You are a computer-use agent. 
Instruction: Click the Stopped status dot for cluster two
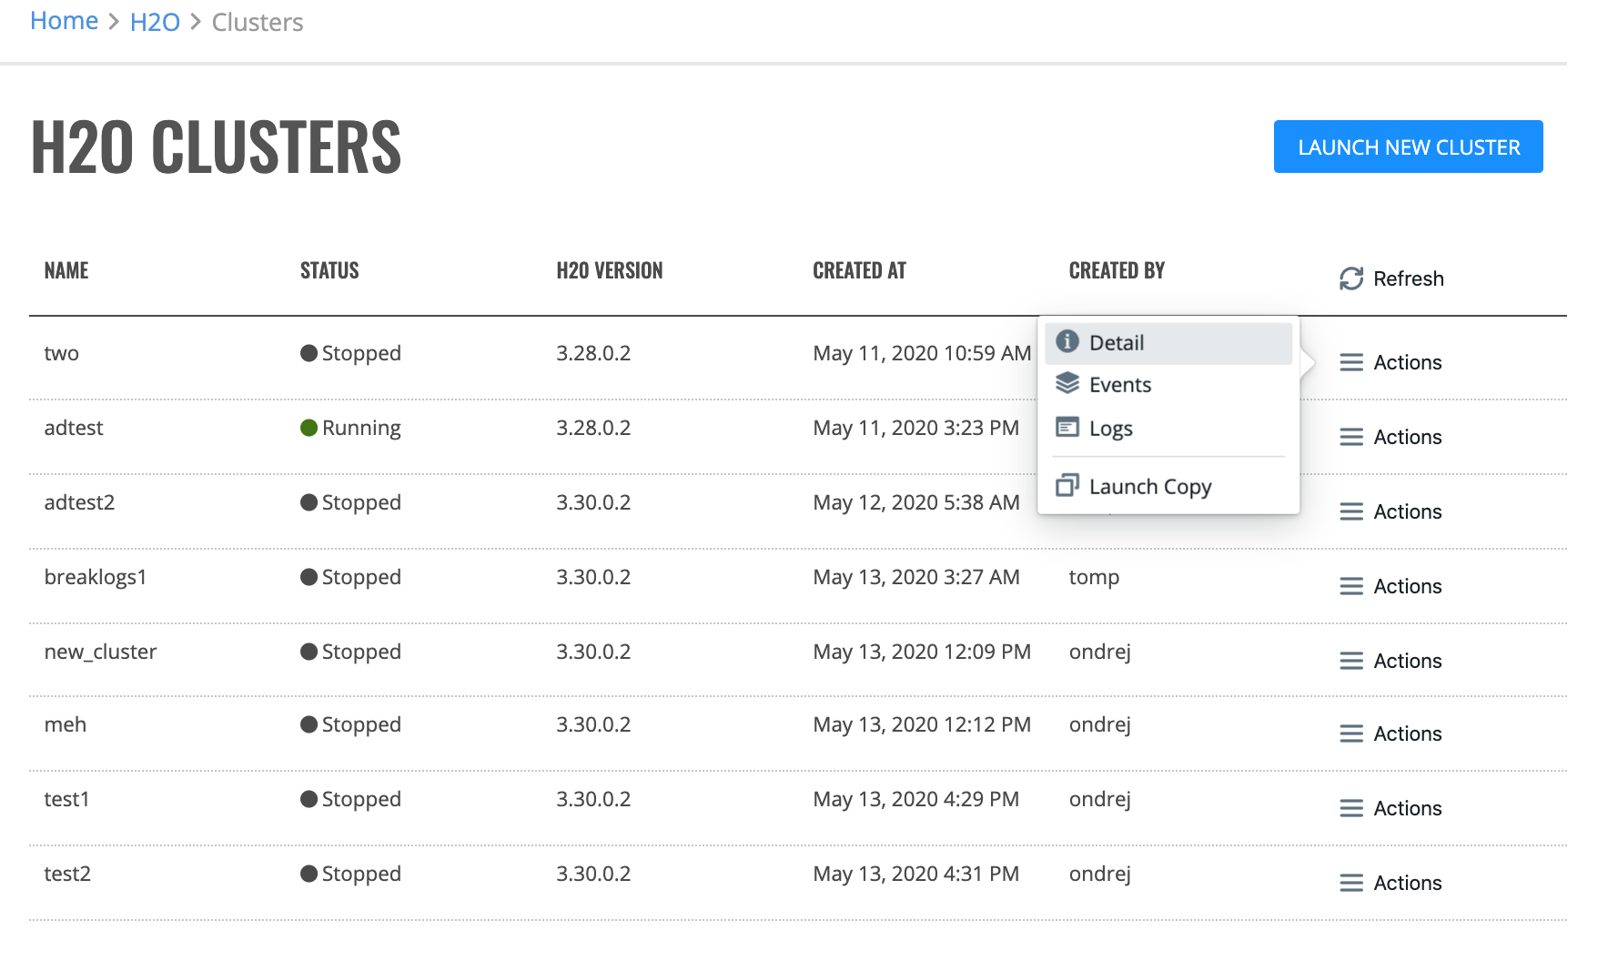click(309, 353)
